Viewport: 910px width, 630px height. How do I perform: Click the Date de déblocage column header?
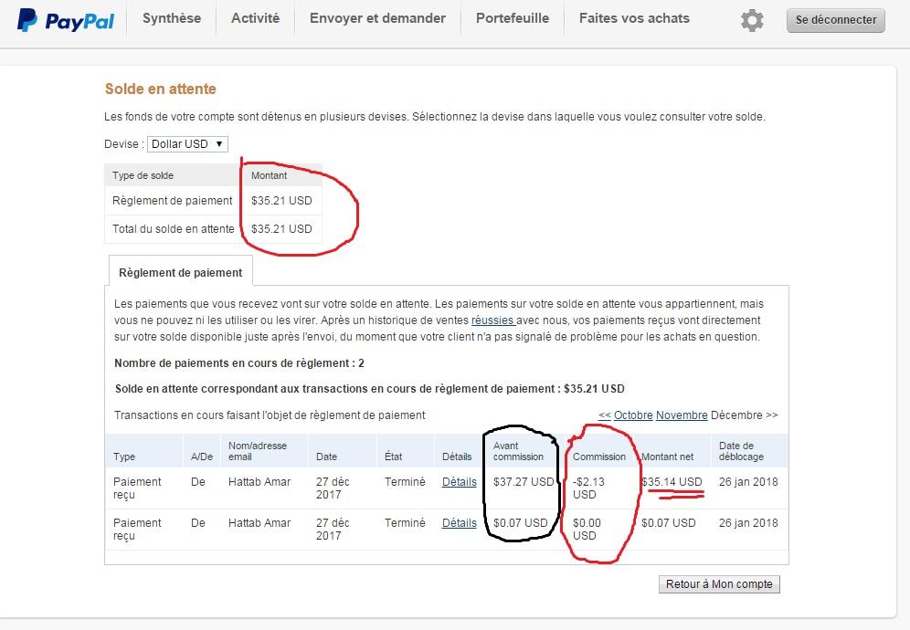(x=741, y=451)
